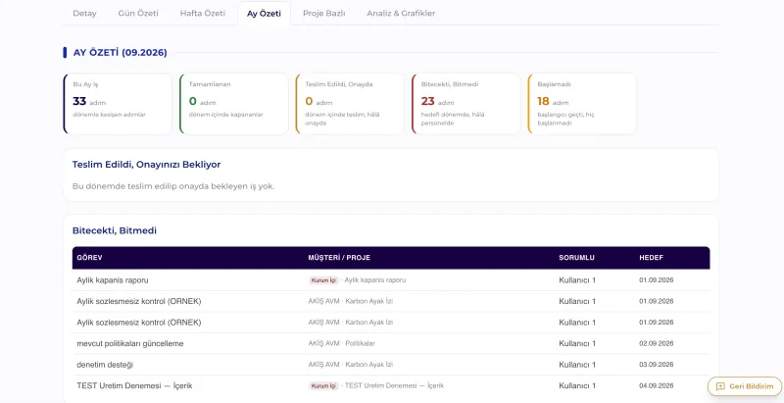Select the Tamamlanan summary card

[x=233, y=104]
